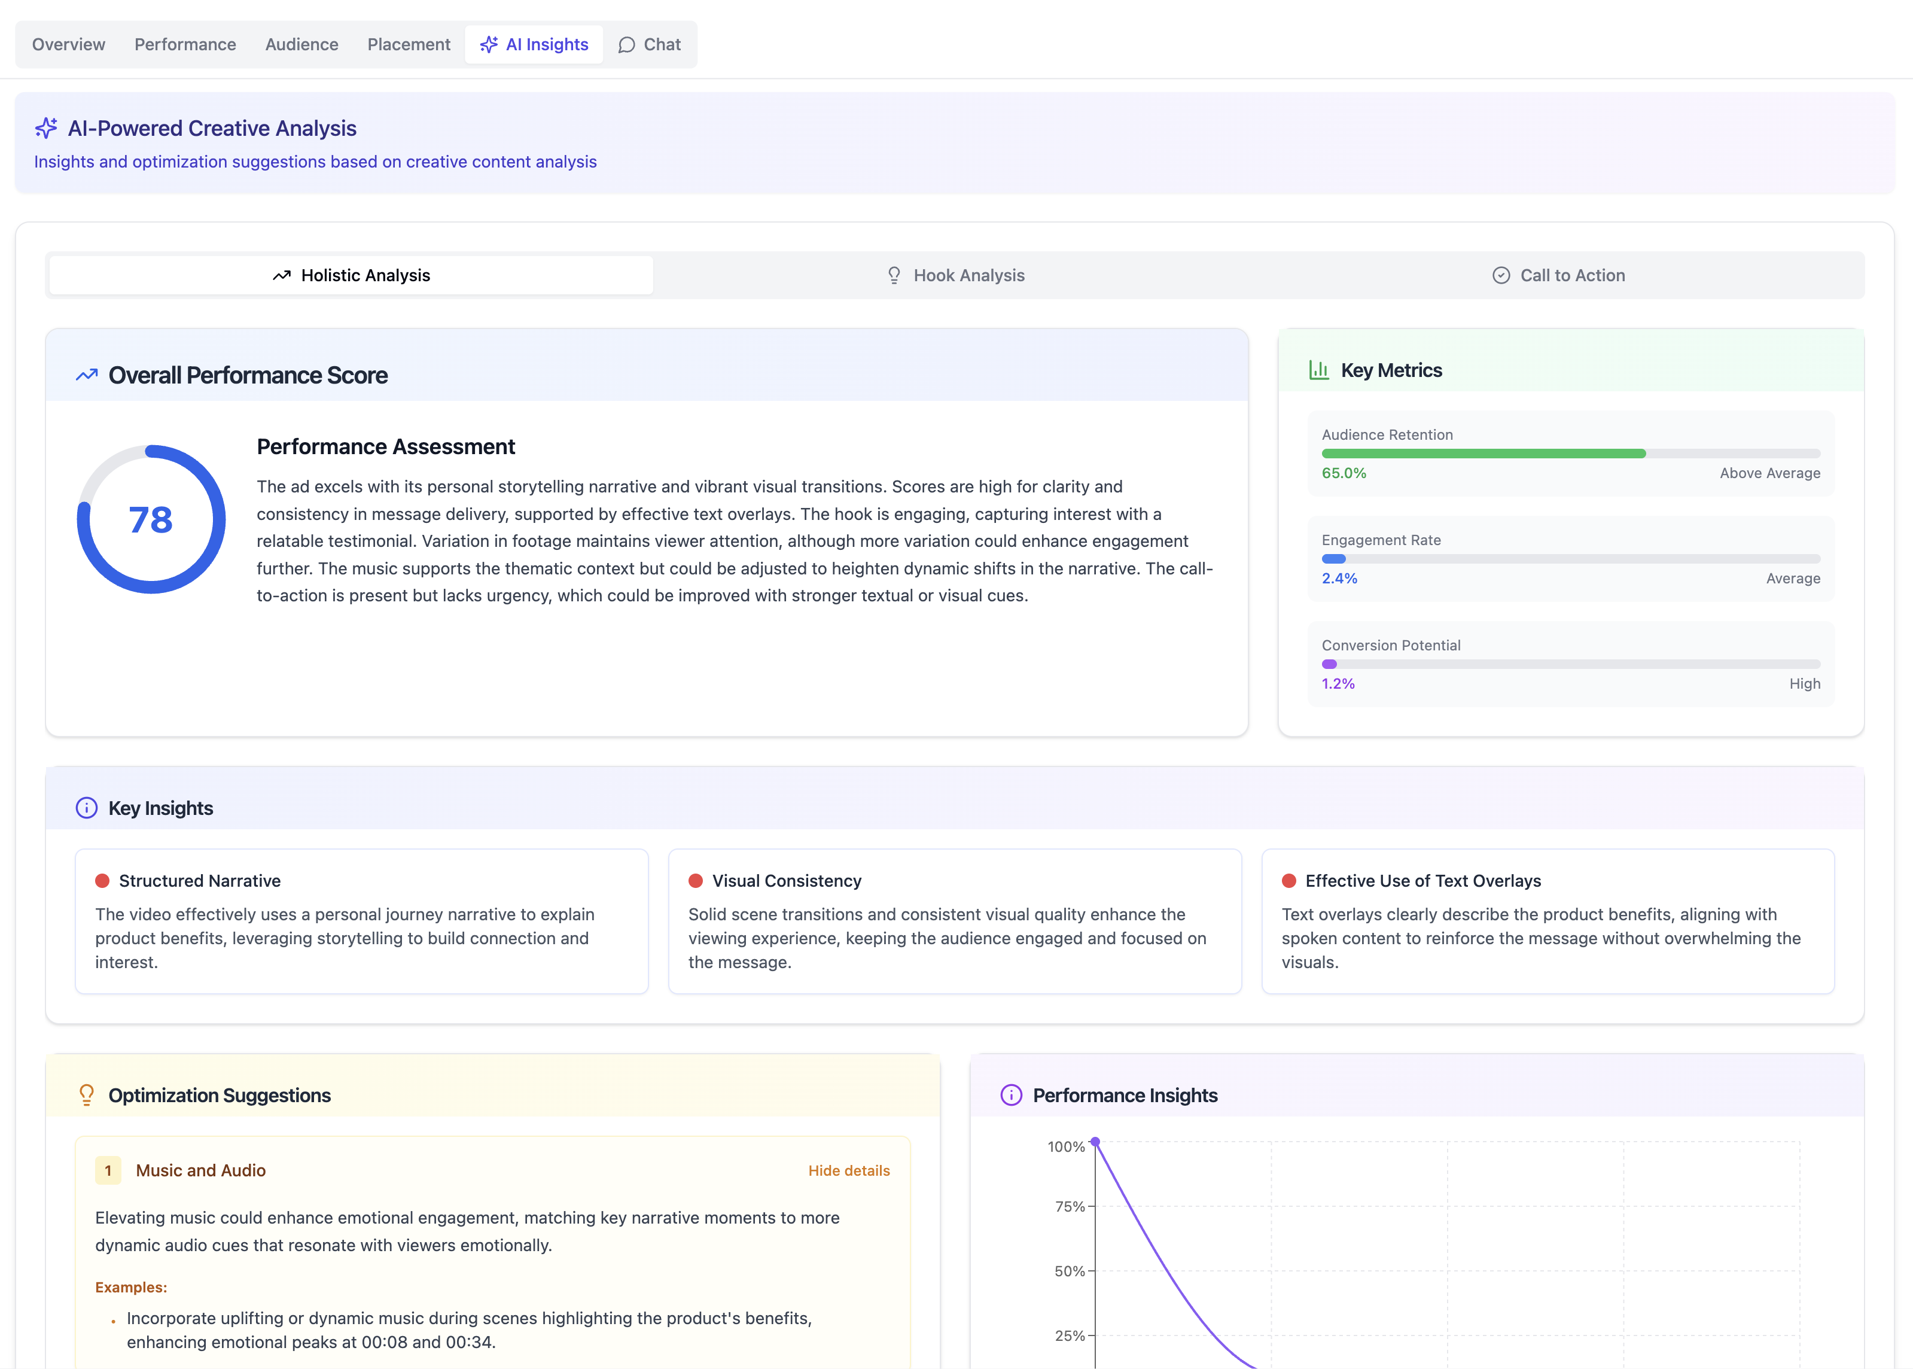
Task: Click the 78 circular score gauge
Action: 151,519
